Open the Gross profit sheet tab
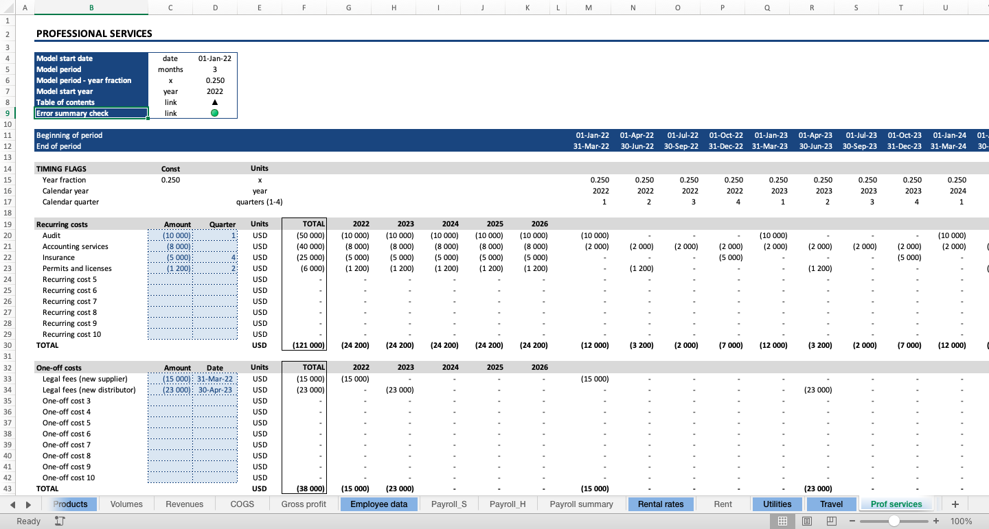The image size is (989, 529). click(304, 504)
